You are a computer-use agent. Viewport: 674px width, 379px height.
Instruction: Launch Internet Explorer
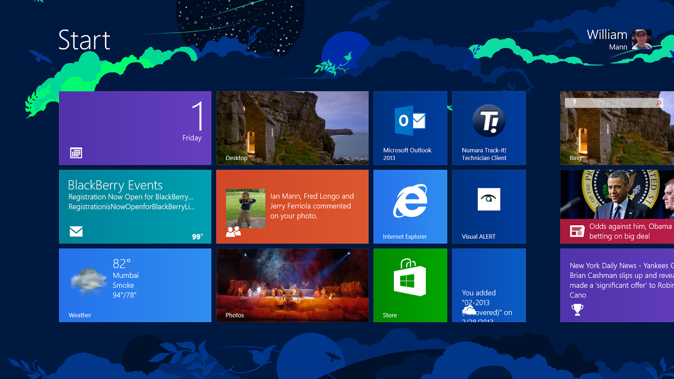(x=410, y=207)
